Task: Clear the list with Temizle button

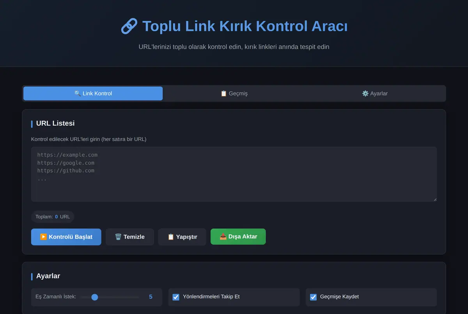Action: (130, 237)
